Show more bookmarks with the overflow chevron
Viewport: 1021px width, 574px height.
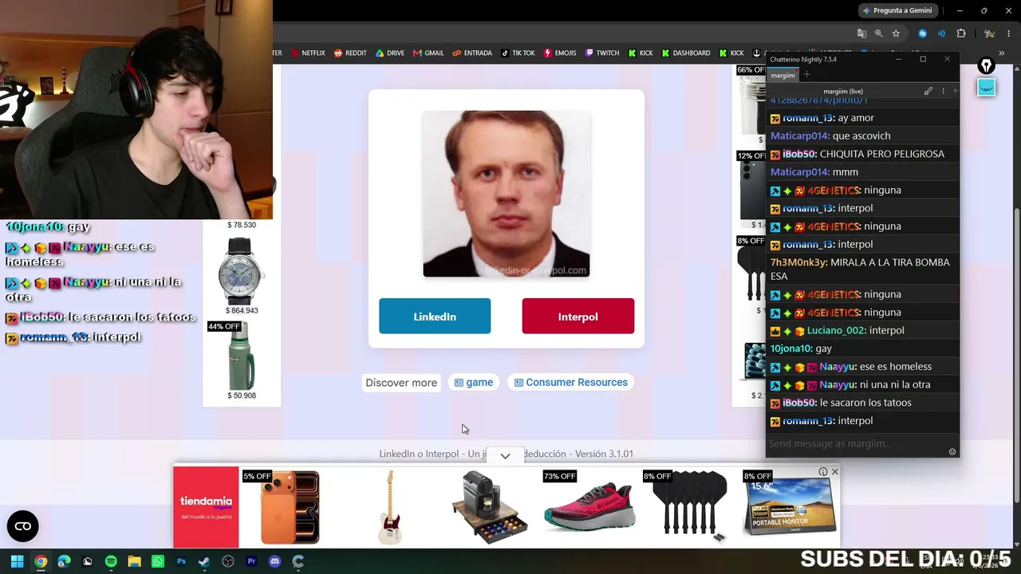pyautogui.click(x=1001, y=53)
